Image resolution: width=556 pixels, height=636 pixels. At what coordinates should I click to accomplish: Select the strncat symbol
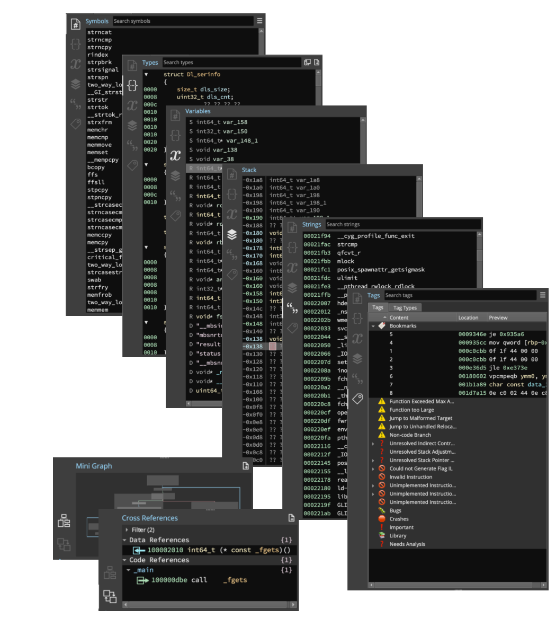tap(100, 32)
